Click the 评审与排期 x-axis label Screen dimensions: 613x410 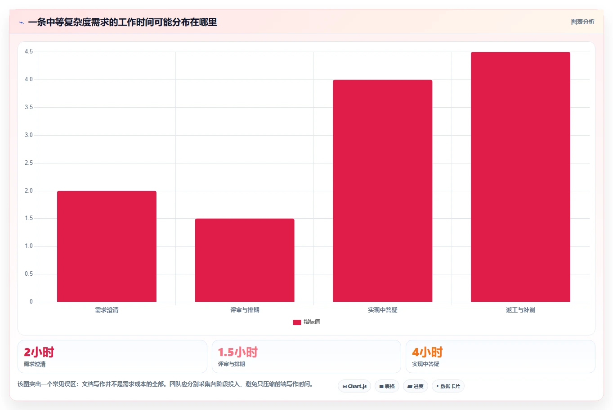coord(245,310)
